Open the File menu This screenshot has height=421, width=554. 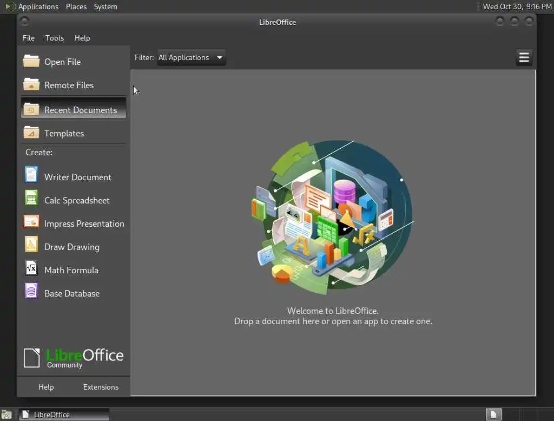point(29,38)
